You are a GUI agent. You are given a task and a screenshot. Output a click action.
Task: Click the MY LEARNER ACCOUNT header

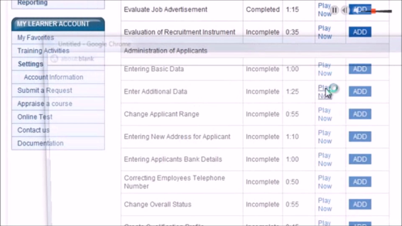(x=58, y=24)
